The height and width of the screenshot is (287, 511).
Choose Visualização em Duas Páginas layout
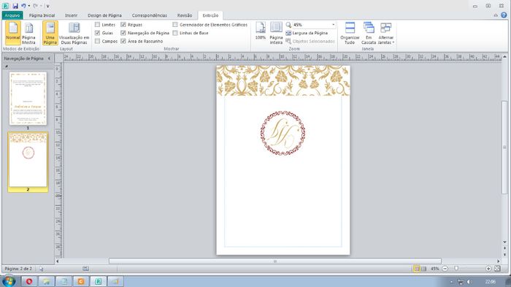click(x=74, y=33)
